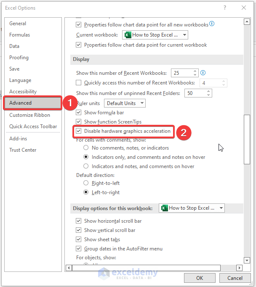Click the vertical scrollbar thumb

point(247,140)
